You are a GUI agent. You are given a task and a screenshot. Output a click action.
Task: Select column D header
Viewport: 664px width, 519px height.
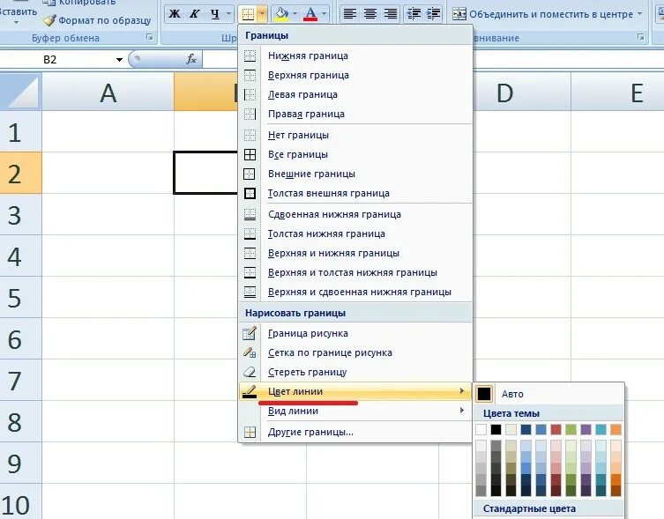(504, 92)
